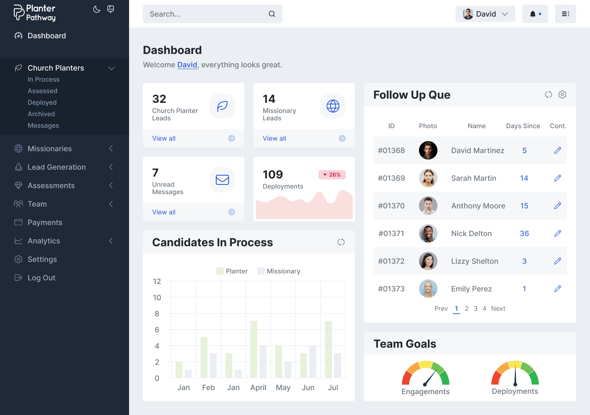This screenshot has height=415, width=590.
Task: Click the notification bell icon
Action: (533, 14)
